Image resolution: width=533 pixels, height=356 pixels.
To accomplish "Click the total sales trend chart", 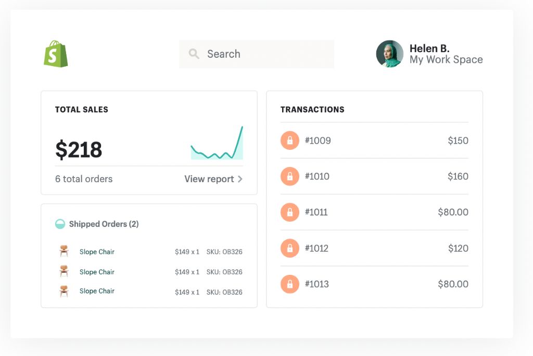I will tap(217, 144).
